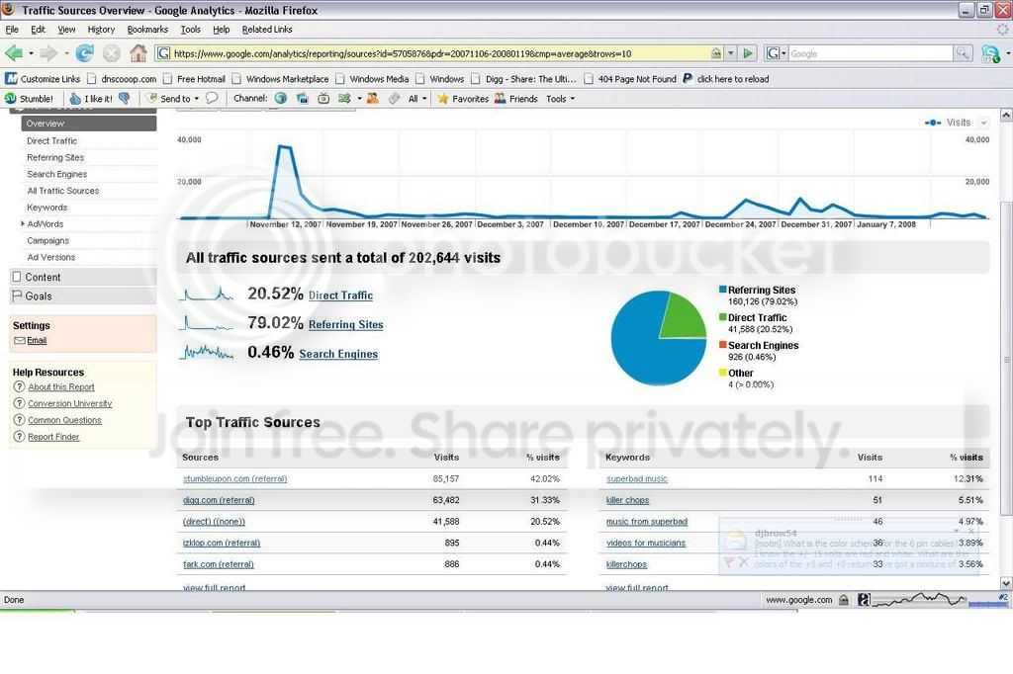Click the Free Hotmail bookmark

[x=195, y=79]
